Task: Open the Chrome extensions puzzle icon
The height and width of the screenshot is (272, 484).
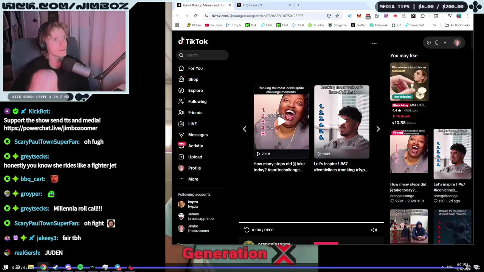Action: [x=423, y=16]
